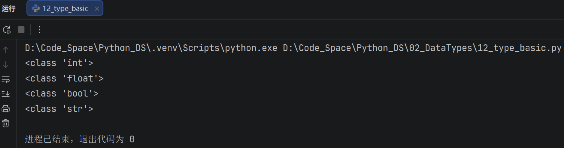The height and width of the screenshot is (148, 564).
Task: Toggle soft-wrap for console output
Action: (x=6, y=79)
